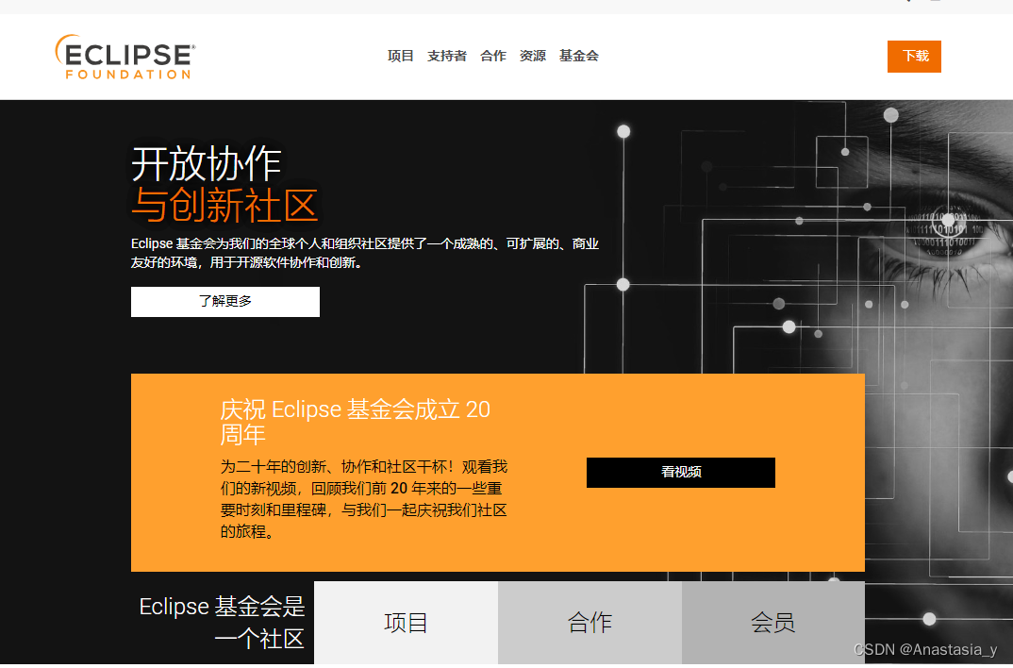This screenshot has width=1013, height=668.
Task: Click the 开放协作 headline text
Action: (x=206, y=163)
